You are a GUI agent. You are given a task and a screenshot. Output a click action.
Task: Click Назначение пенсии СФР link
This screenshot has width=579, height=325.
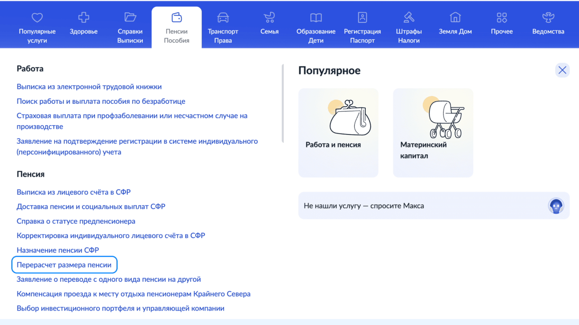tap(58, 250)
